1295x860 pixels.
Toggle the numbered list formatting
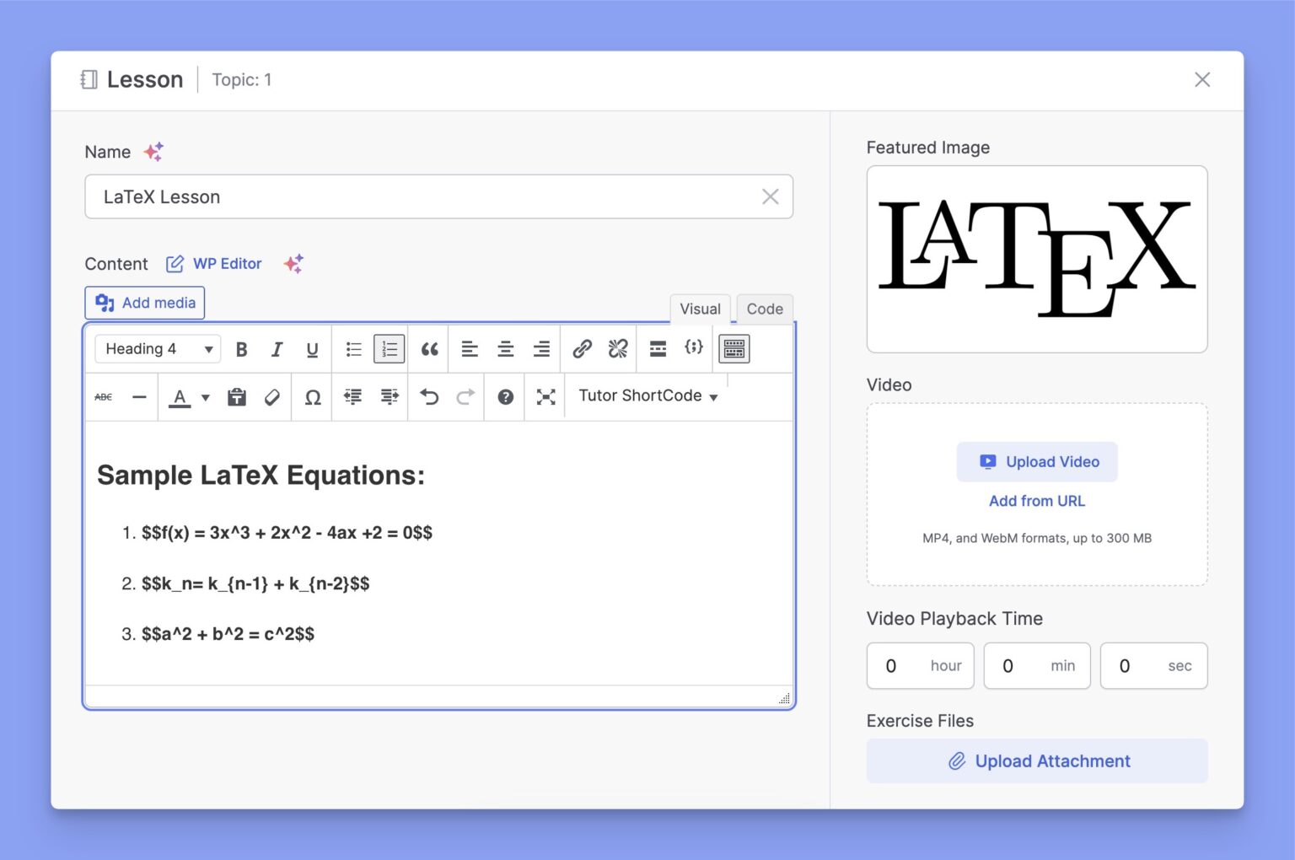389,348
